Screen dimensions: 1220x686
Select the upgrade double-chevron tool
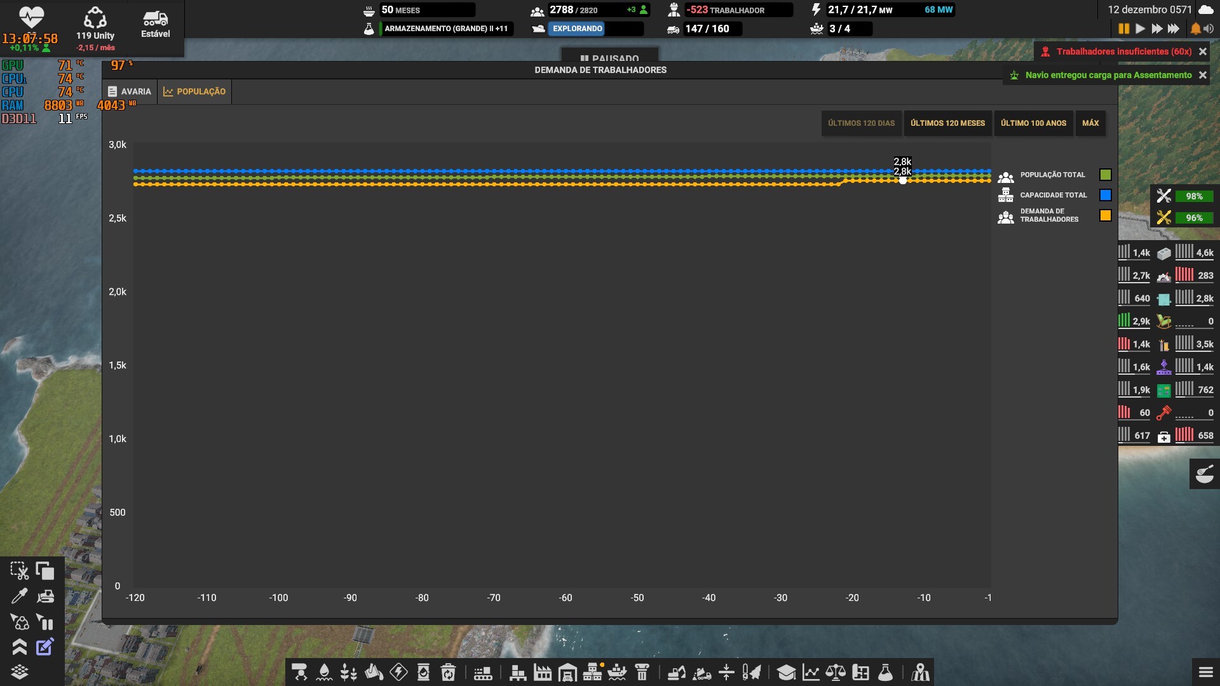(x=19, y=647)
